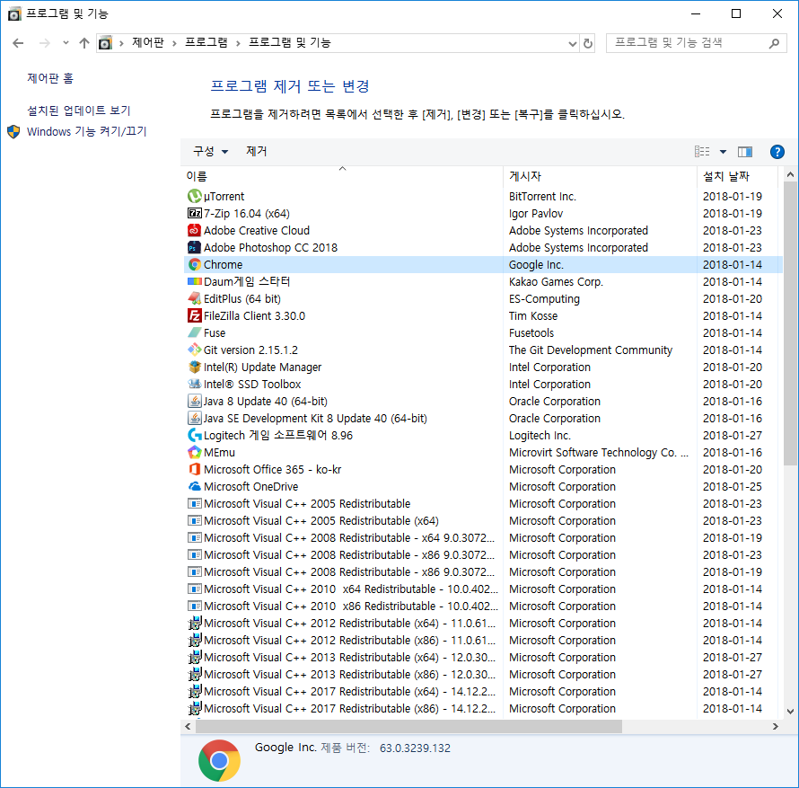Click The Git Development Community publisher cell

coord(590,350)
